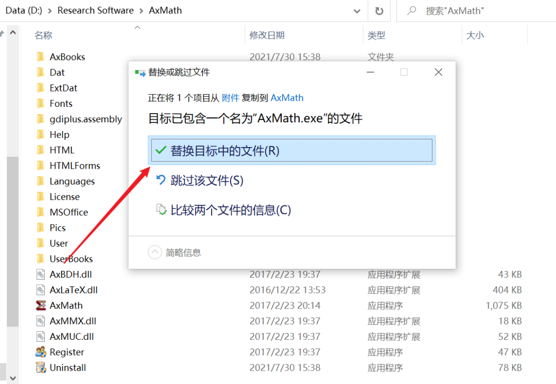Click the navigation pane scroll up arrow

tap(13, 33)
